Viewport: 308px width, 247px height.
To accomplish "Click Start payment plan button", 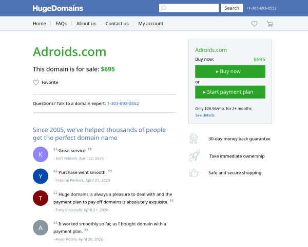I will [x=230, y=92].
